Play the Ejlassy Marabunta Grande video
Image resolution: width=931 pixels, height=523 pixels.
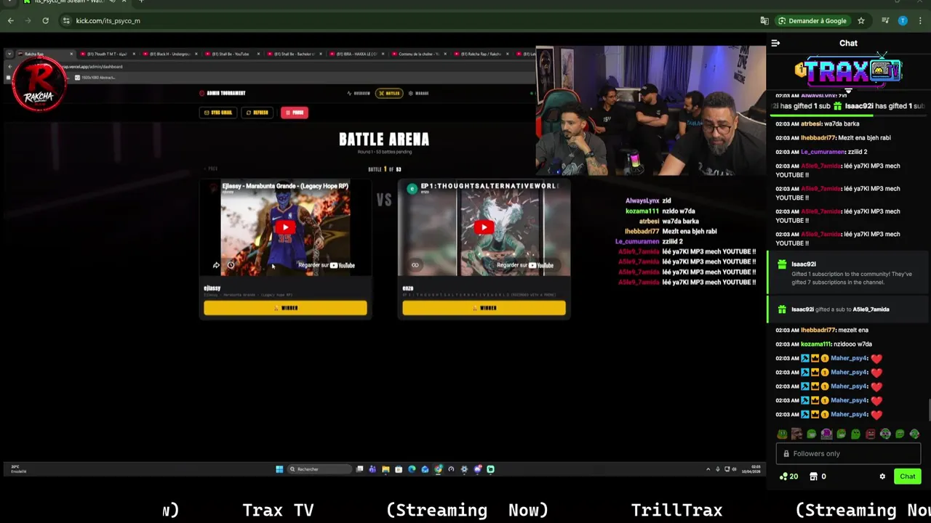point(285,227)
